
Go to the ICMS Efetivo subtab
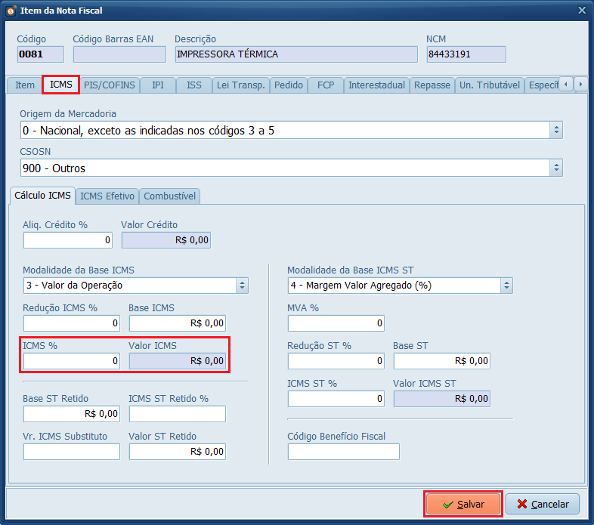point(107,196)
